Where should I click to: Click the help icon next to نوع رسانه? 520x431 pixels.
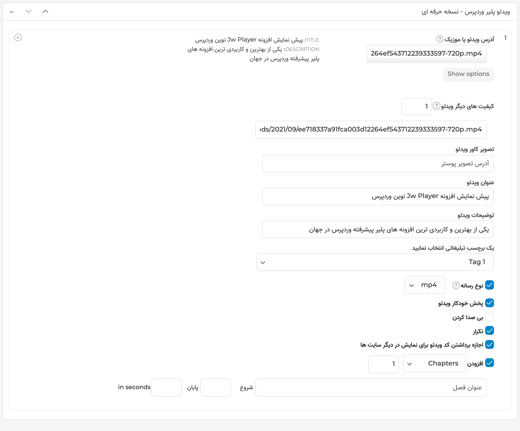(x=456, y=285)
